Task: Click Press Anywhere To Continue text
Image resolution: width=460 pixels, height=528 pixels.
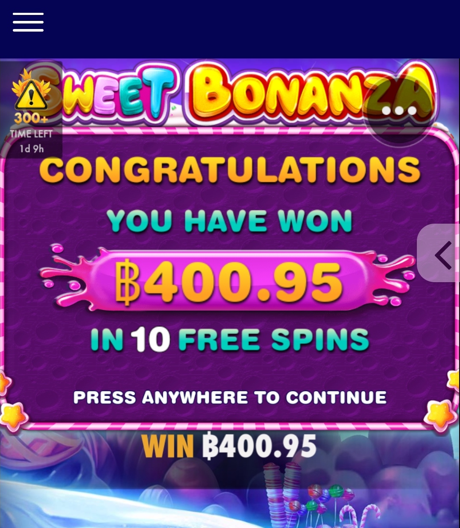Action: click(230, 398)
